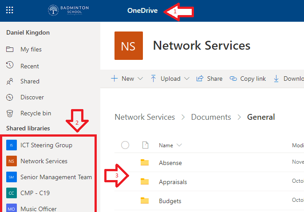This screenshot has width=304, height=212.
Task: Open the Appraisals folder
Action: (173, 182)
